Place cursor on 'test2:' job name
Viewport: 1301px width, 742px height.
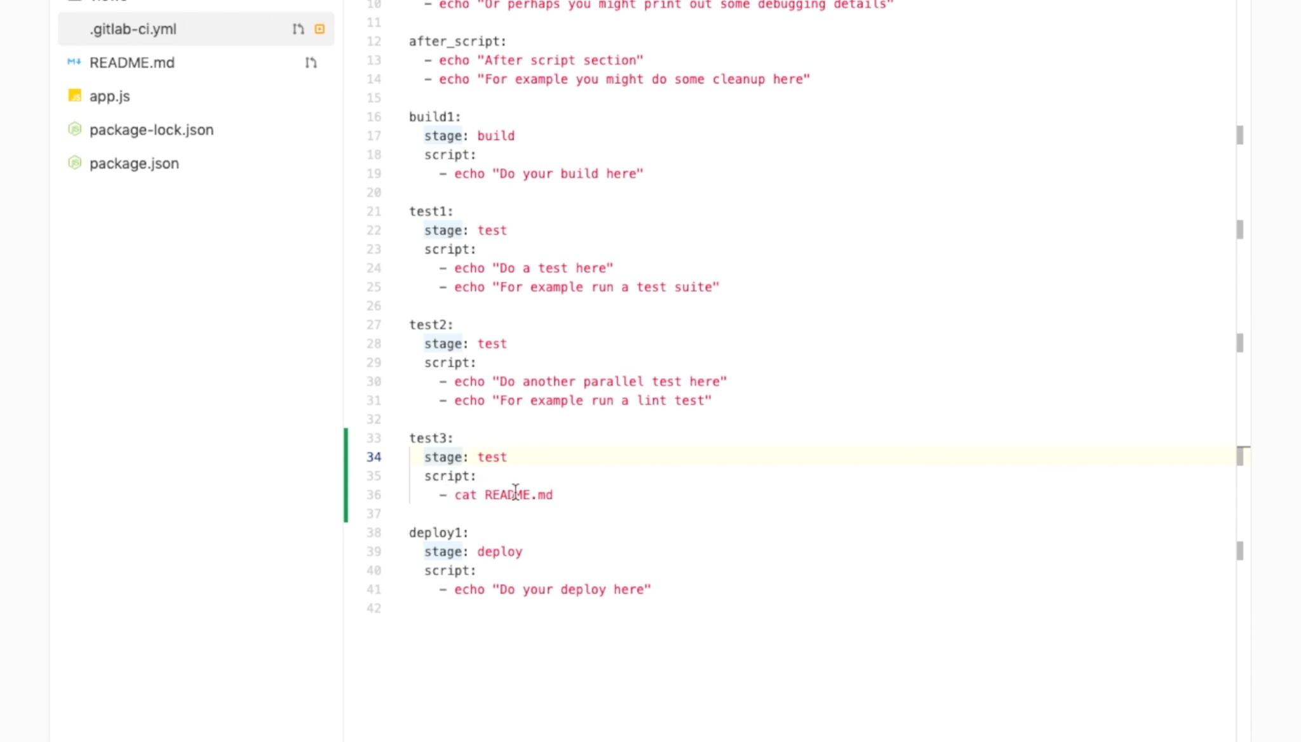[x=431, y=325]
